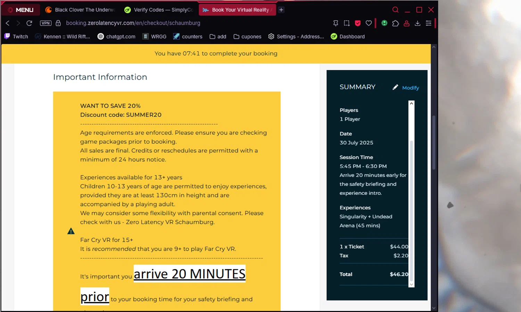Open the tab search magnifier icon
This screenshot has width=521, height=312.
pyautogui.click(x=395, y=10)
